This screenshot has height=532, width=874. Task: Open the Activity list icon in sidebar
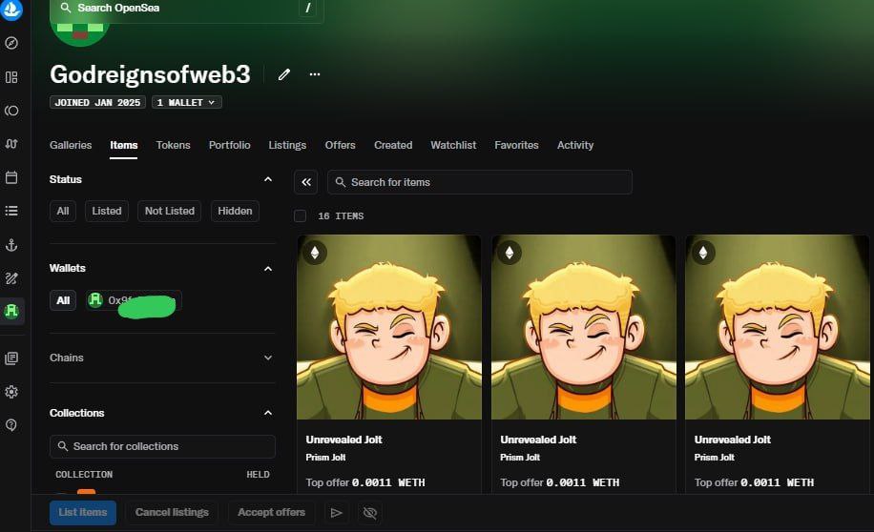11,211
